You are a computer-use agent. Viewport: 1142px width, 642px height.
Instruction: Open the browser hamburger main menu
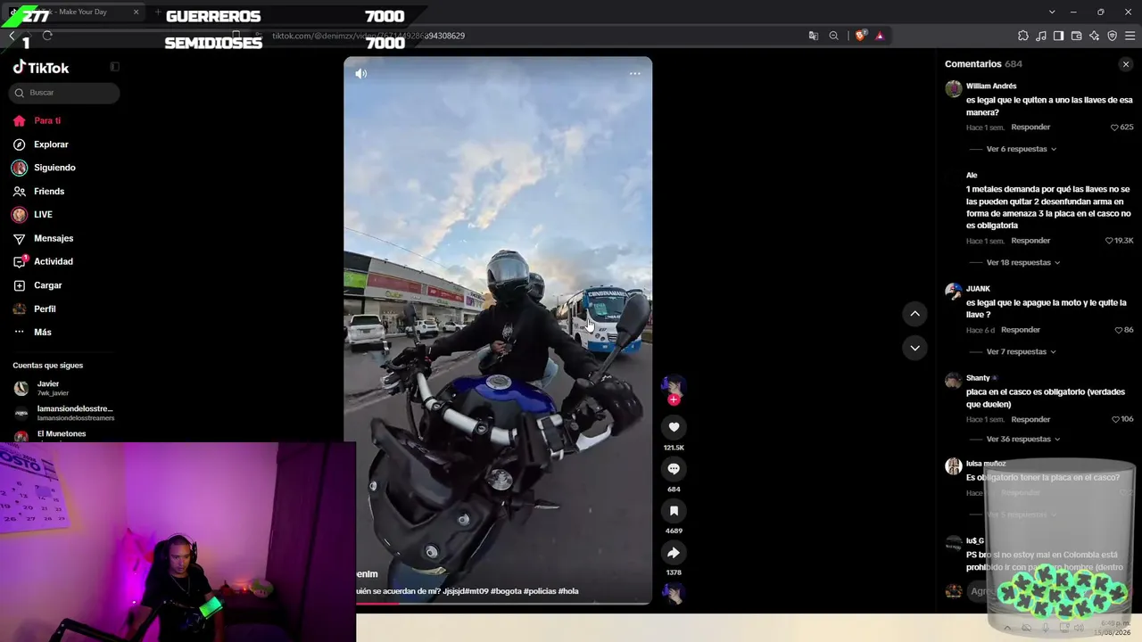point(1130,36)
